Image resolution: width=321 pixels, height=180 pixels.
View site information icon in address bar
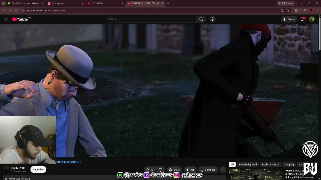click(x=23, y=10)
